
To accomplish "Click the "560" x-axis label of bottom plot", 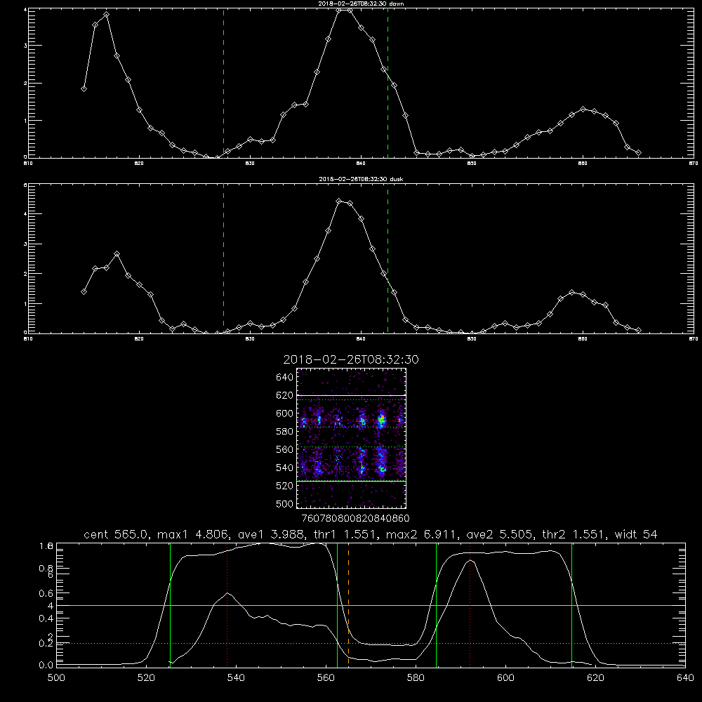I will [x=326, y=678].
